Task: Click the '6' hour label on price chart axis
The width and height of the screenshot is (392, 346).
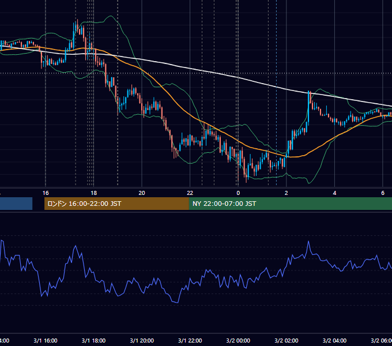Action: 383,193
